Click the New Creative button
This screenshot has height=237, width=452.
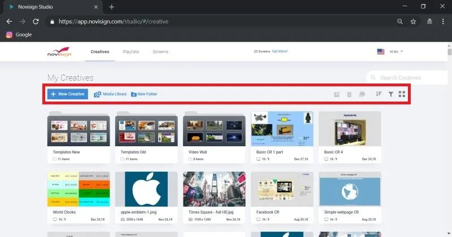tap(67, 94)
